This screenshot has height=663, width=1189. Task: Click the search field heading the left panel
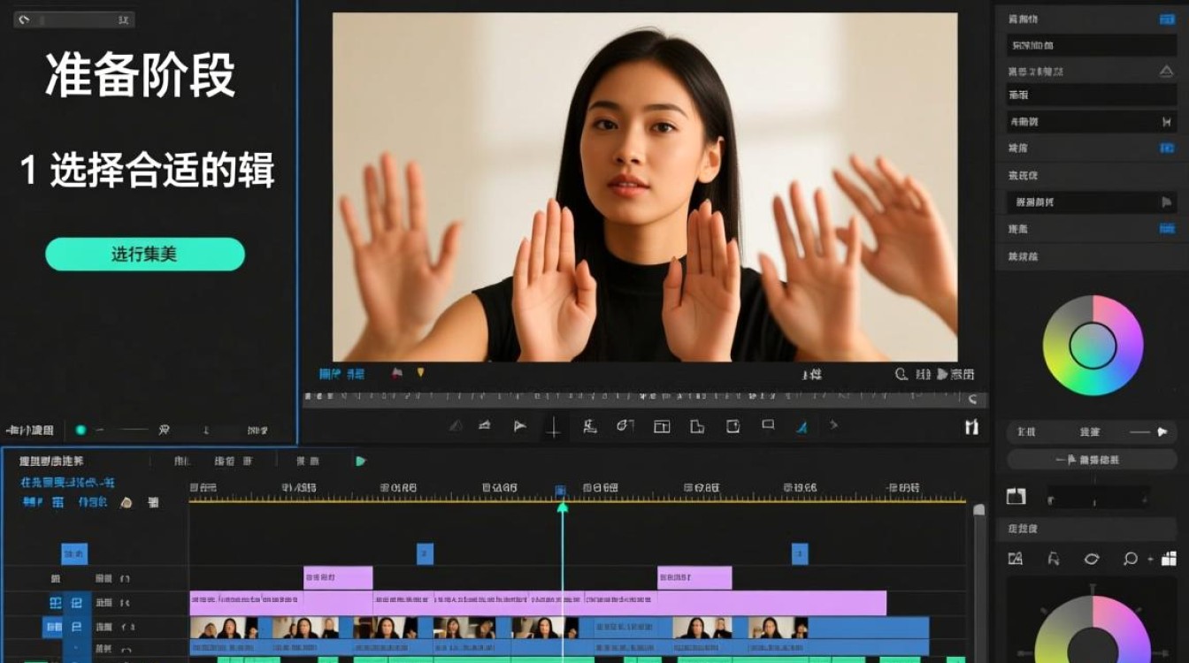point(74,19)
